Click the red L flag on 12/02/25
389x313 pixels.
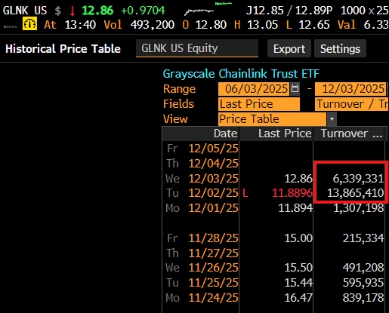[245, 193]
